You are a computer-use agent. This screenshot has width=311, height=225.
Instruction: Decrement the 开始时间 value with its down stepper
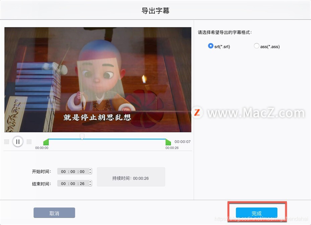89,173
